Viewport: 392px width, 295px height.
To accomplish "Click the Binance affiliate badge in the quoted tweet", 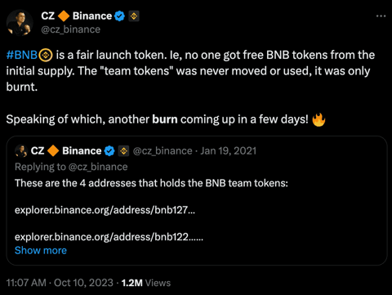I will coord(123,151).
